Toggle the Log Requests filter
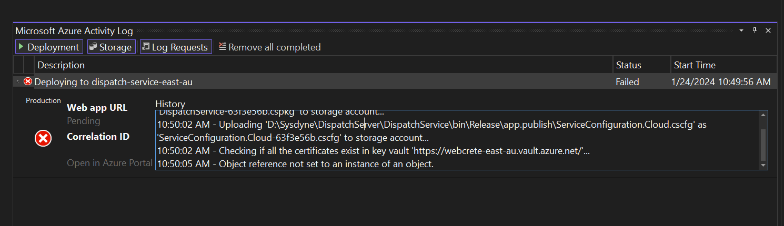The image size is (784, 226). point(175,47)
